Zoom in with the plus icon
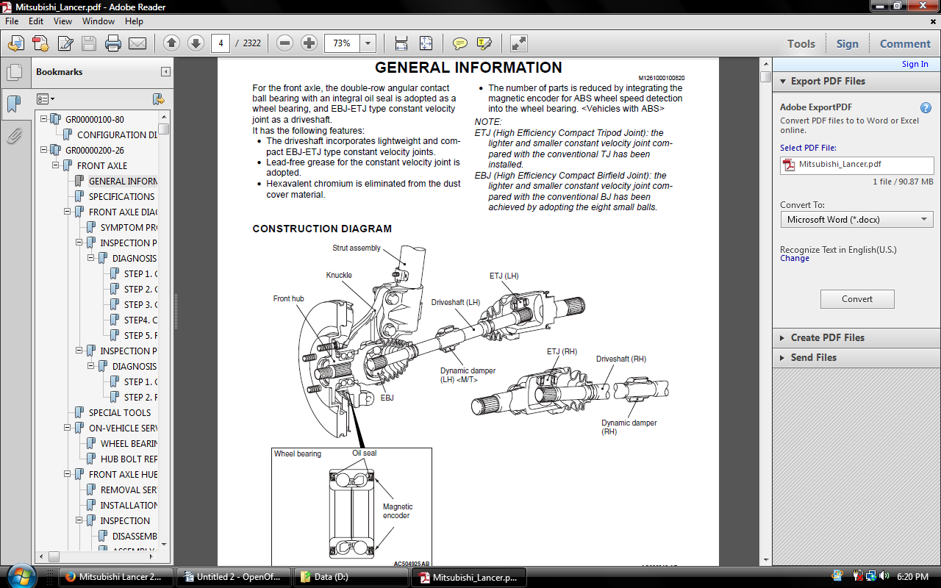 [309, 43]
